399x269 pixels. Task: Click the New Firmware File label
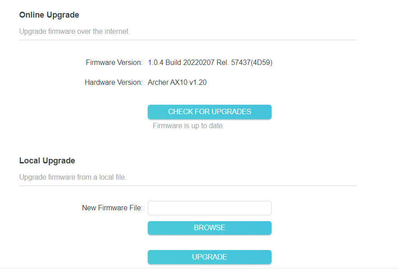coord(112,208)
